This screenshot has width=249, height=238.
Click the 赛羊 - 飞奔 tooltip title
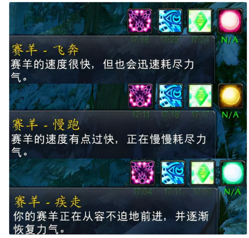(45, 50)
